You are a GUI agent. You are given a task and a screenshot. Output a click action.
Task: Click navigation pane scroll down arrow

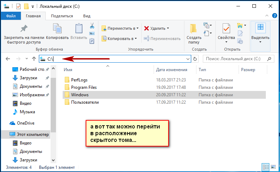click(x=53, y=160)
